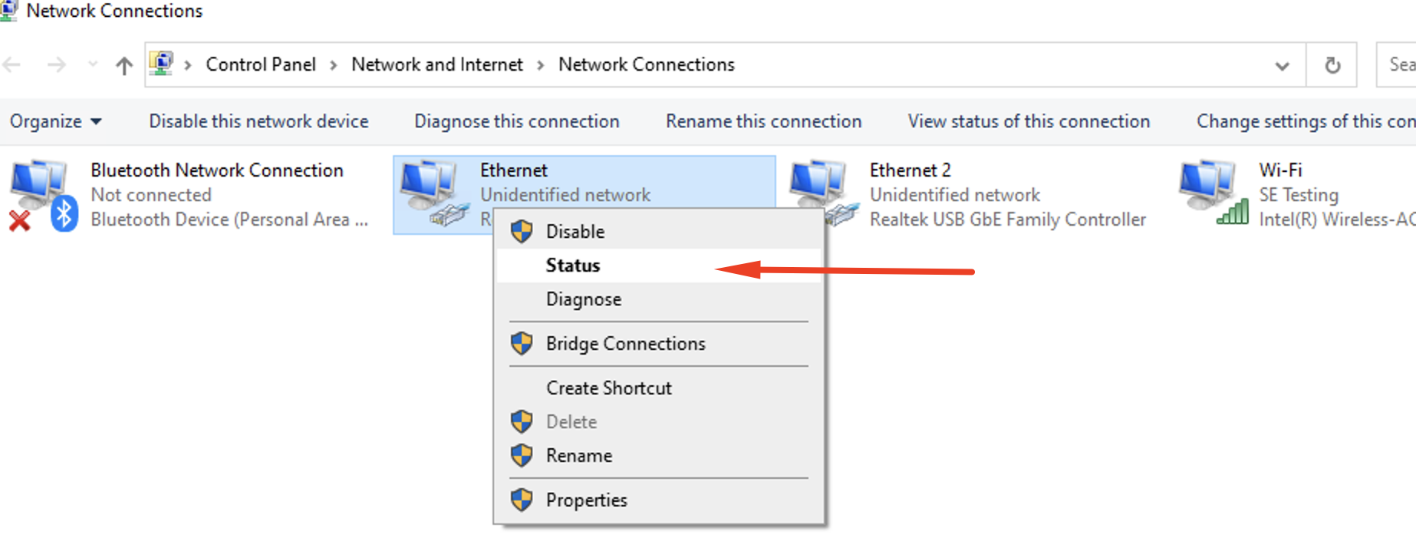Click the Control Panel icon in address bar

tap(161, 64)
